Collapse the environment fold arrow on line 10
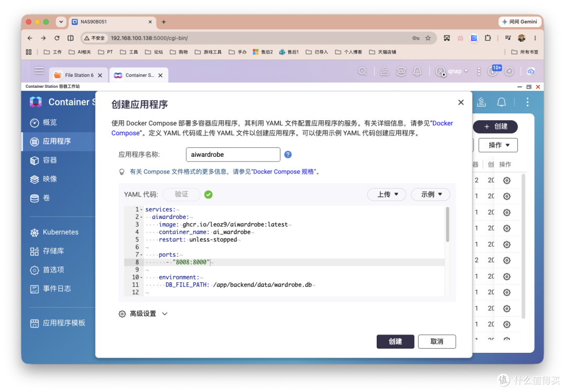 (142, 278)
